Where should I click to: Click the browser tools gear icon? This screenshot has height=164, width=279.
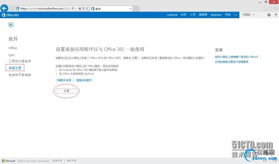click(x=276, y=8)
